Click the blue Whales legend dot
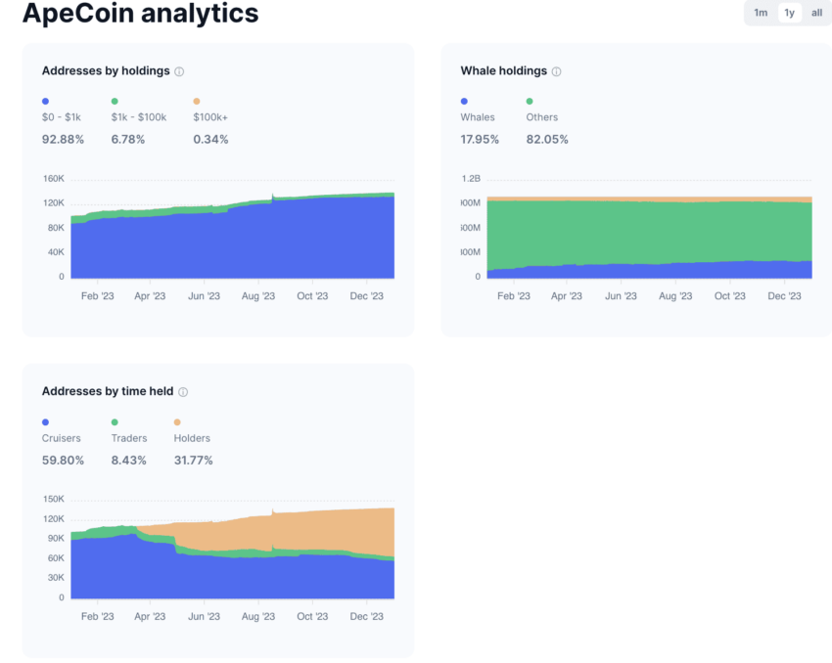832x663 pixels. [464, 102]
